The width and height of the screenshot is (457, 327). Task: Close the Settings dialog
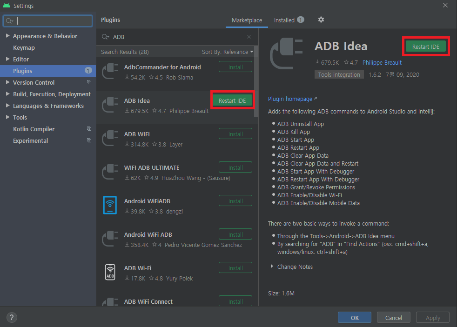[x=445, y=5]
